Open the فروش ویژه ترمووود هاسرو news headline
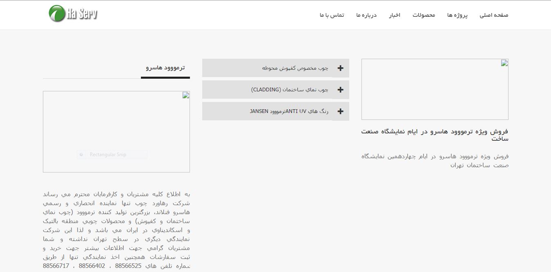 click(x=435, y=135)
